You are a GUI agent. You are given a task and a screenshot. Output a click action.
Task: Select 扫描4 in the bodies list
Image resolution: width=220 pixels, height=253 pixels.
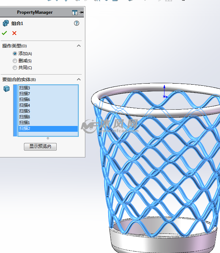point(48,105)
